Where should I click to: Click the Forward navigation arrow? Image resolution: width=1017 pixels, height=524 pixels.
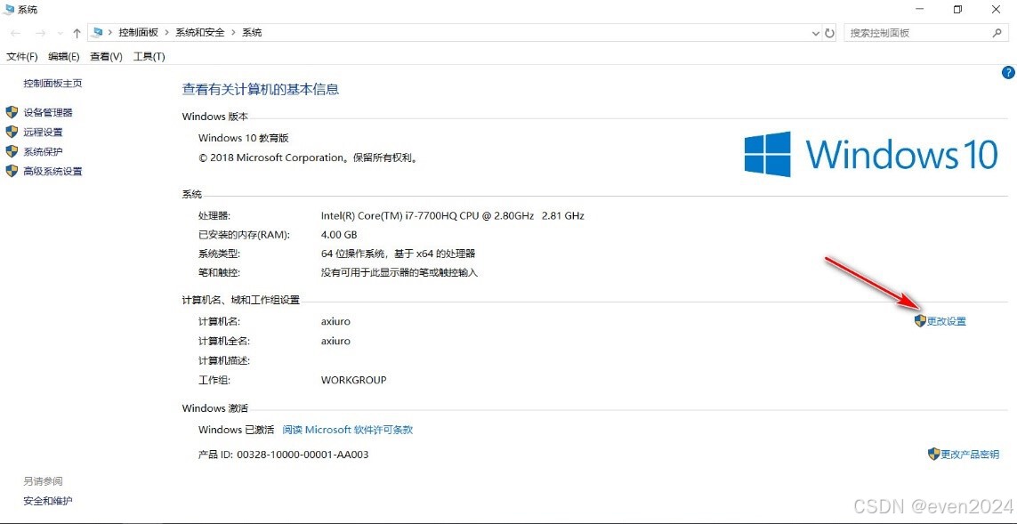[40, 33]
